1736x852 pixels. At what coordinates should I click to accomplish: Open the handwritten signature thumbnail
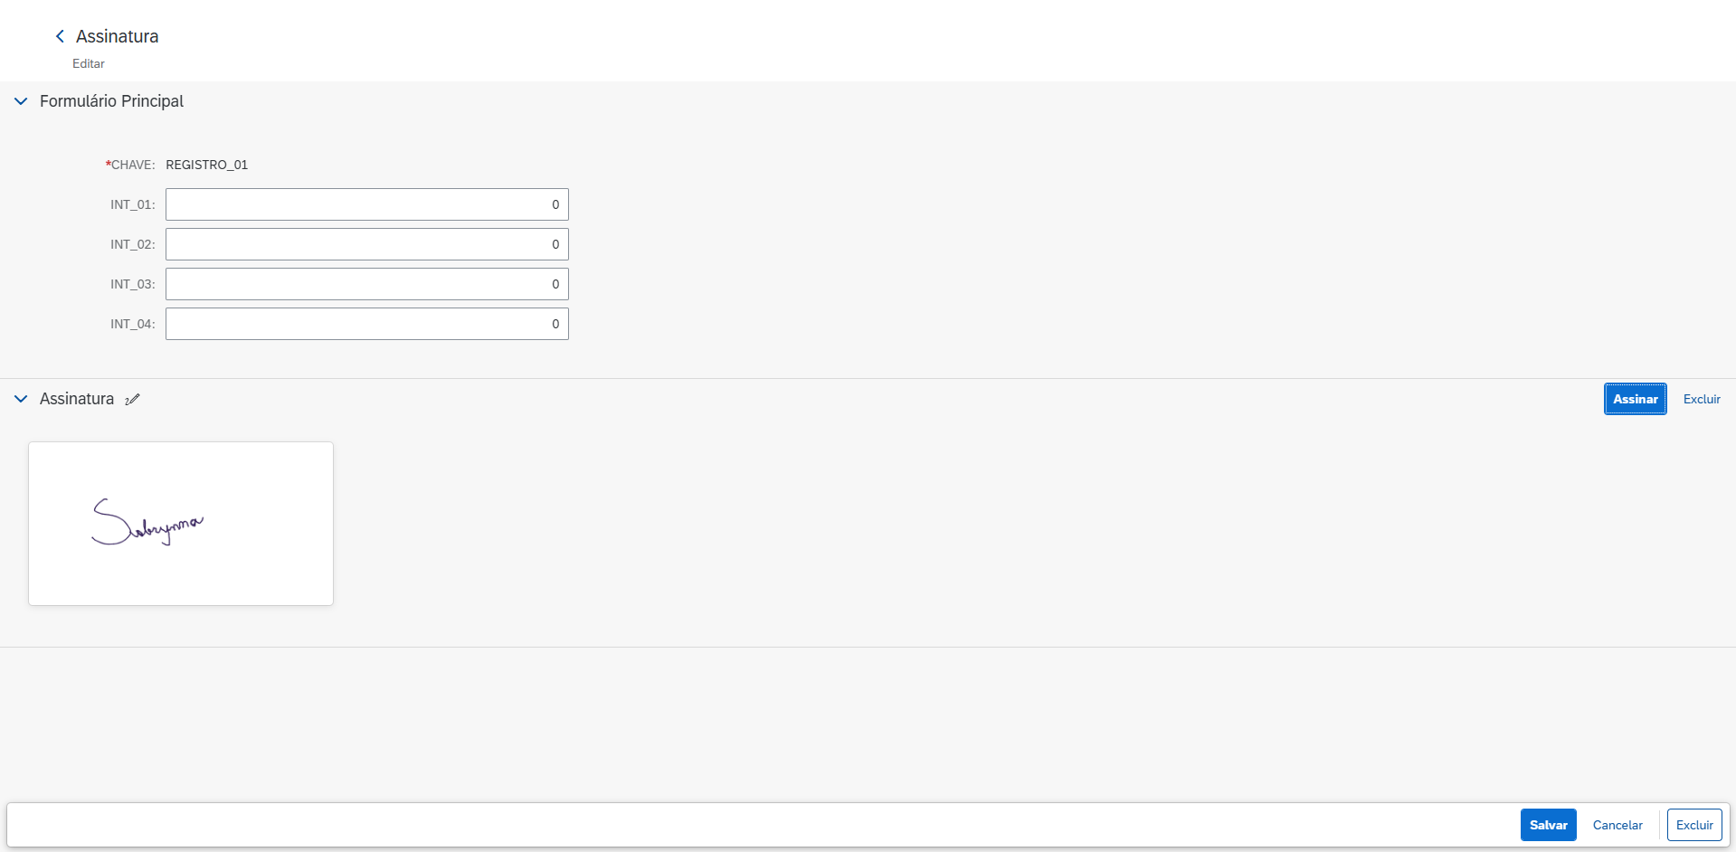181,524
